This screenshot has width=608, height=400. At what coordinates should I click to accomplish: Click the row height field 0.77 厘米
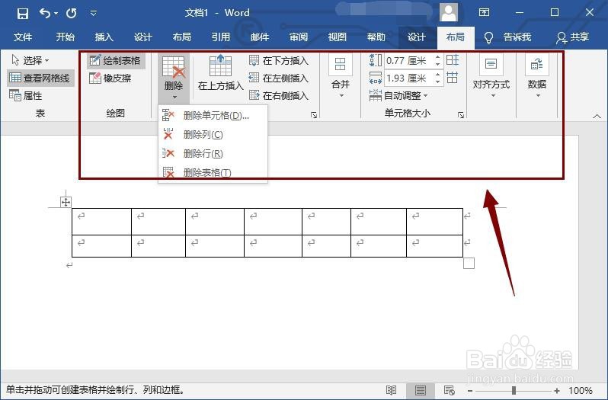coord(408,60)
